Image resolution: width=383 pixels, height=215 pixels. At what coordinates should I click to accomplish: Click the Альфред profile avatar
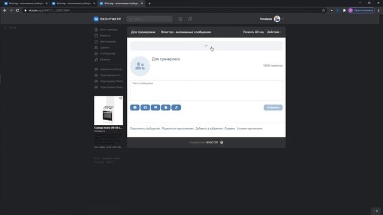277,19
